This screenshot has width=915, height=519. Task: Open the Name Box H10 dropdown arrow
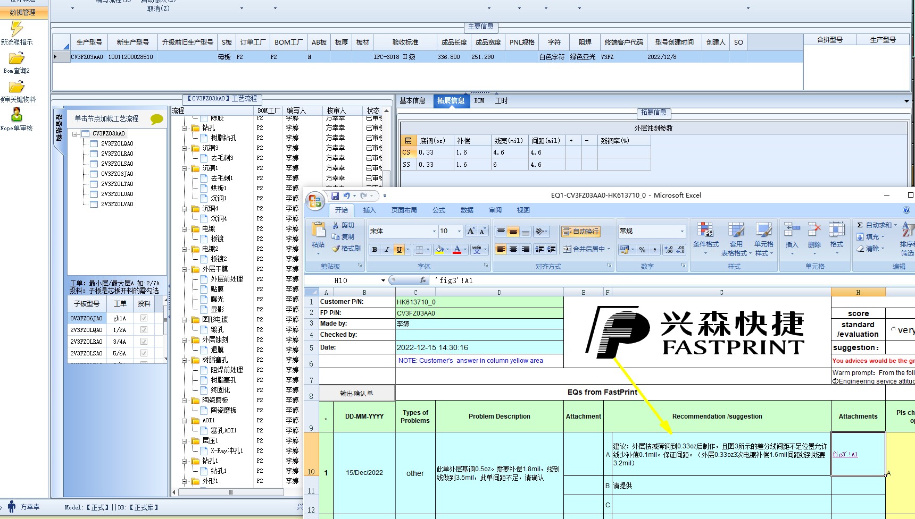pos(383,280)
